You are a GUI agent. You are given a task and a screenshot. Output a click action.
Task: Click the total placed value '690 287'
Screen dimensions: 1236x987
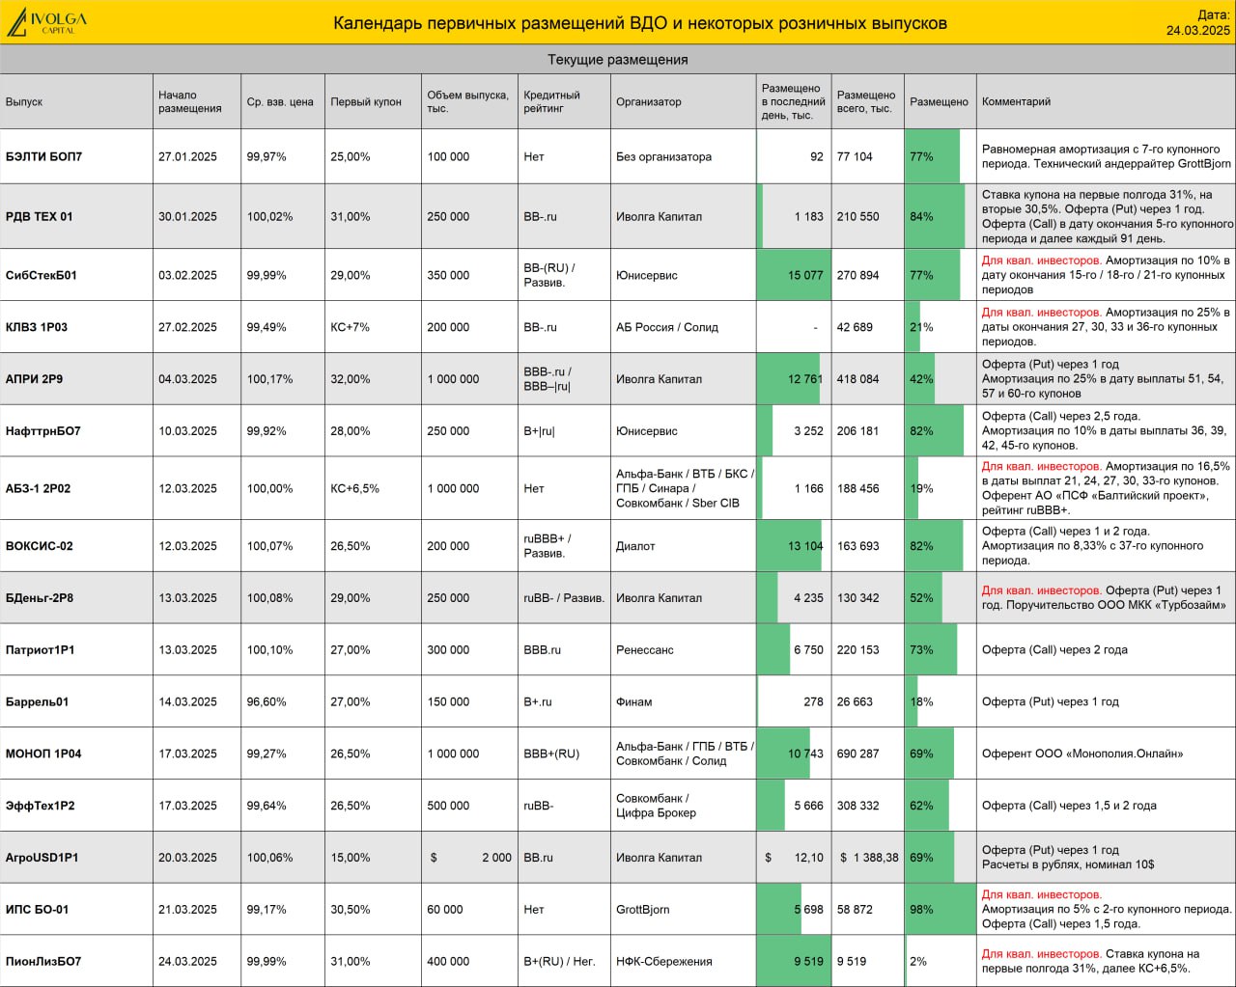(x=858, y=754)
